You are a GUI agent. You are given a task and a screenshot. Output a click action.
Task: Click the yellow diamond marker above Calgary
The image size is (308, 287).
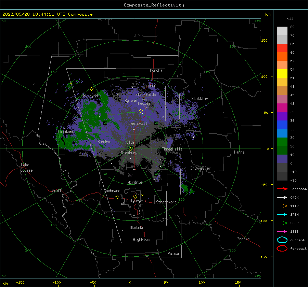coord(135,197)
